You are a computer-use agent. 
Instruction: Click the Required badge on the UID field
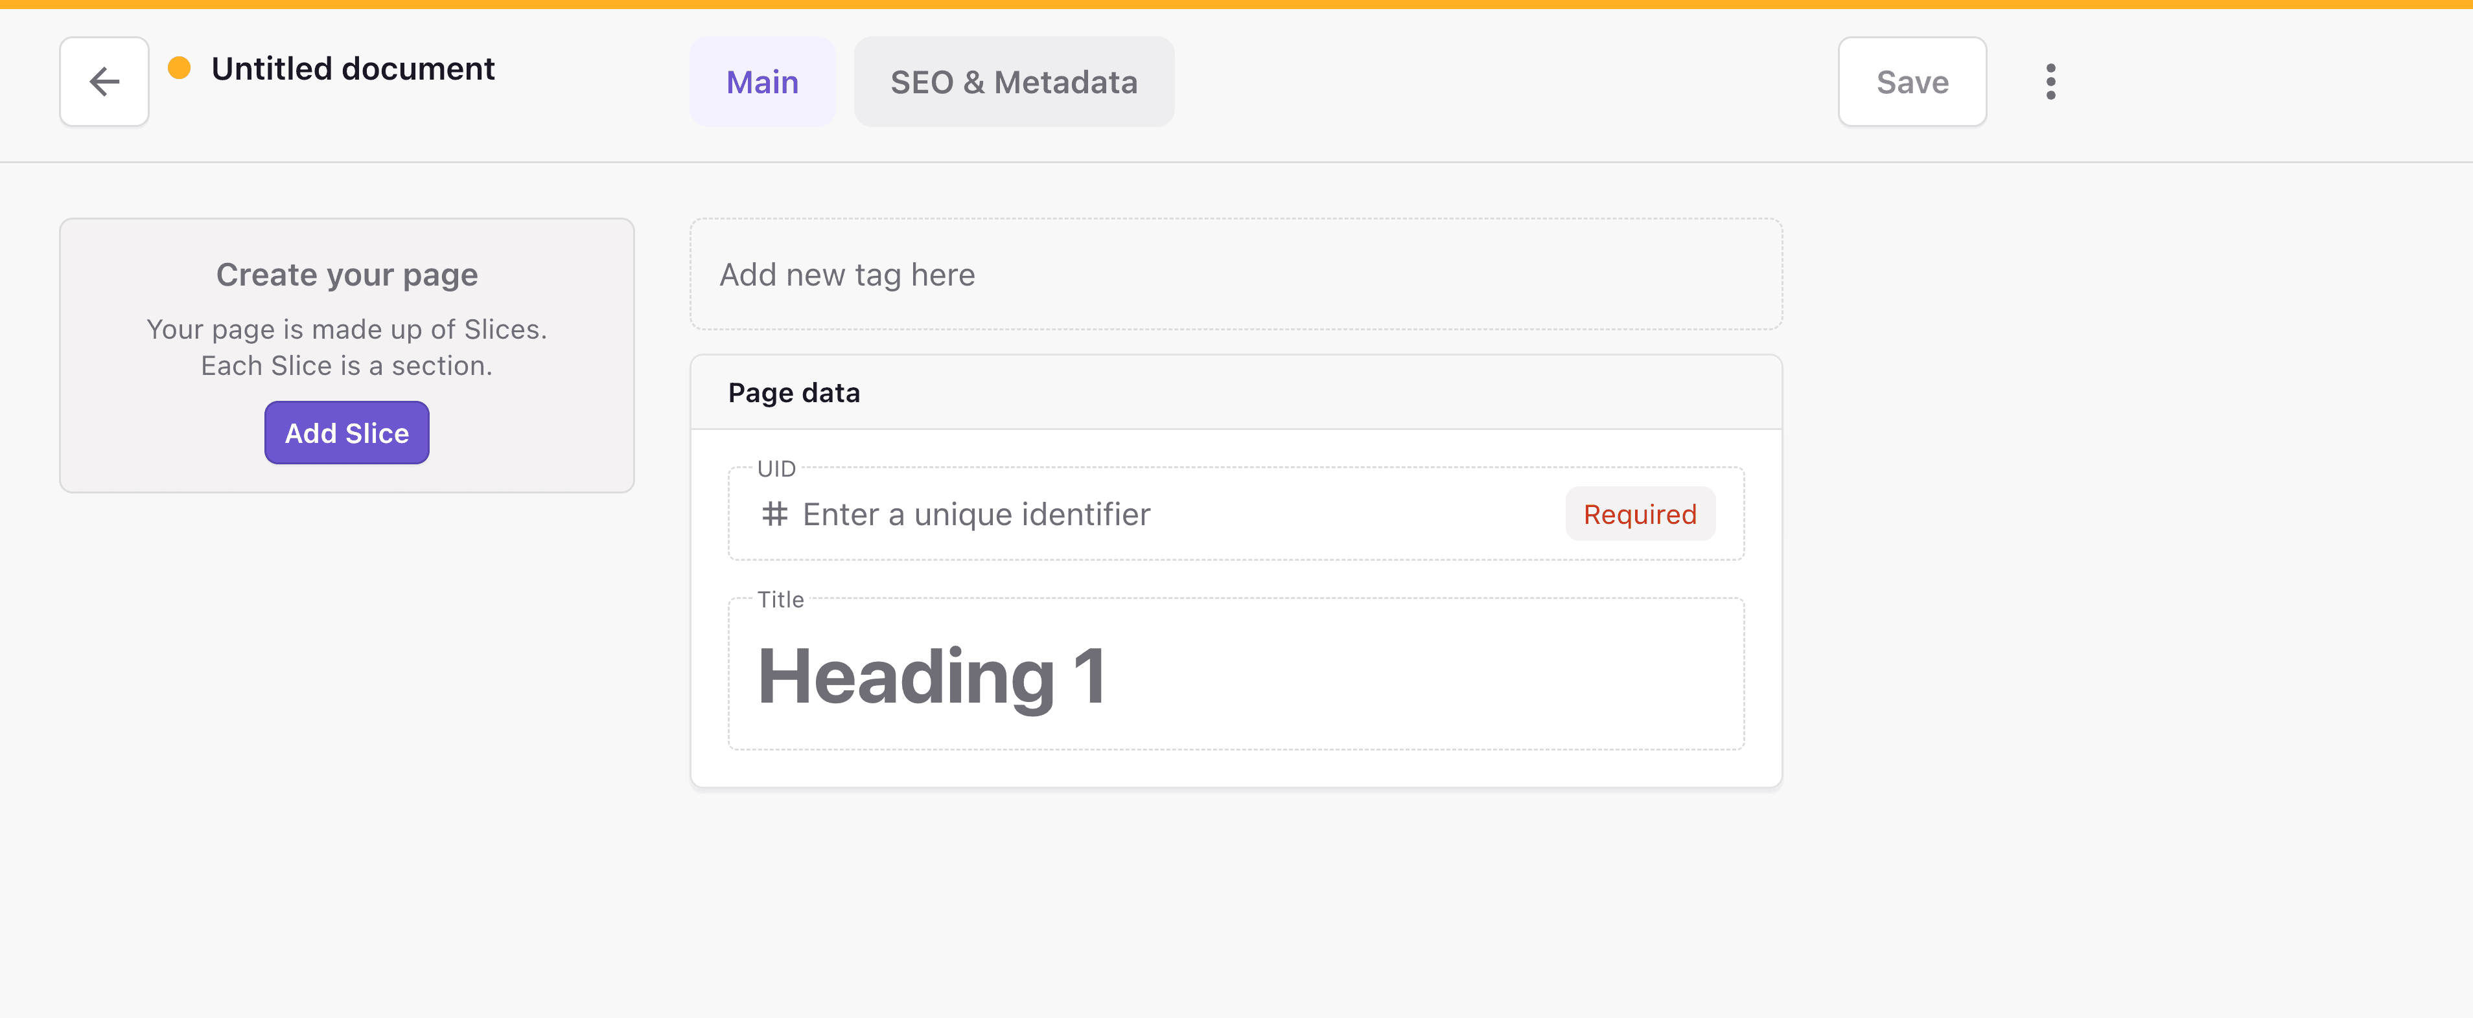click(1639, 514)
